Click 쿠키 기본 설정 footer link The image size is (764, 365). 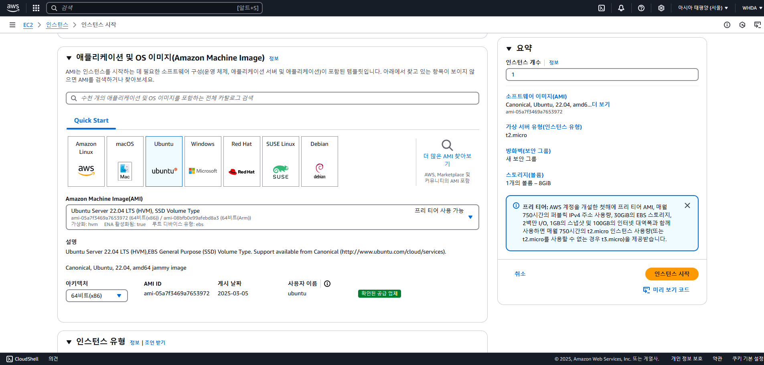point(748,359)
